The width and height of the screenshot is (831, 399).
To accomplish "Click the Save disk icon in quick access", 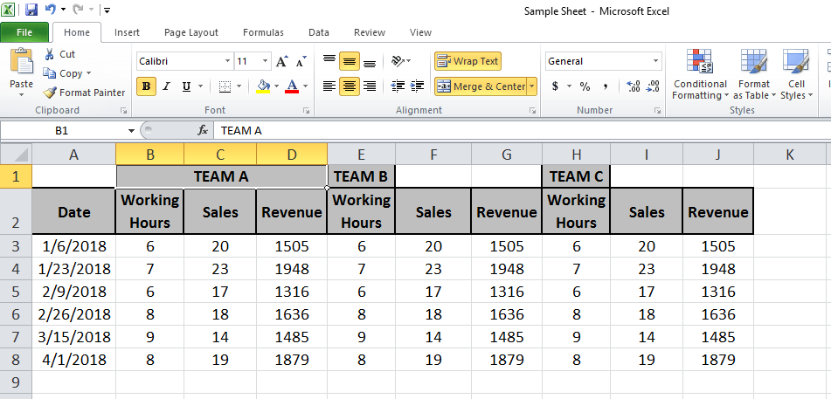I will point(31,10).
